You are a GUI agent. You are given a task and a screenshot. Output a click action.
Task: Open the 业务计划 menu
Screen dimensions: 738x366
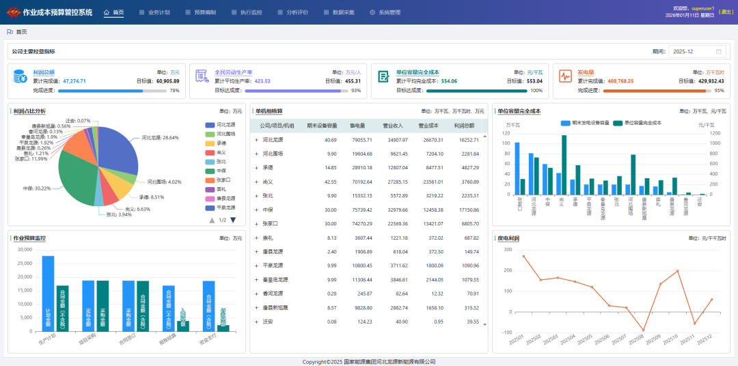click(154, 12)
